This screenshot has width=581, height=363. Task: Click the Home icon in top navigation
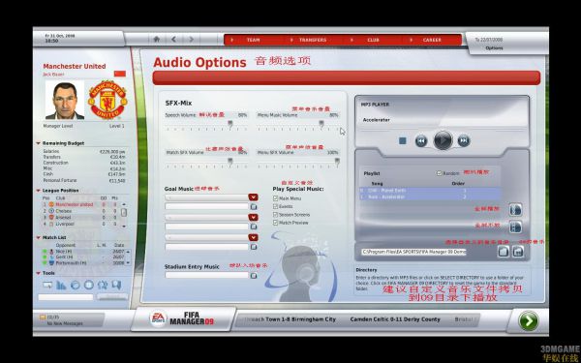point(156,39)
